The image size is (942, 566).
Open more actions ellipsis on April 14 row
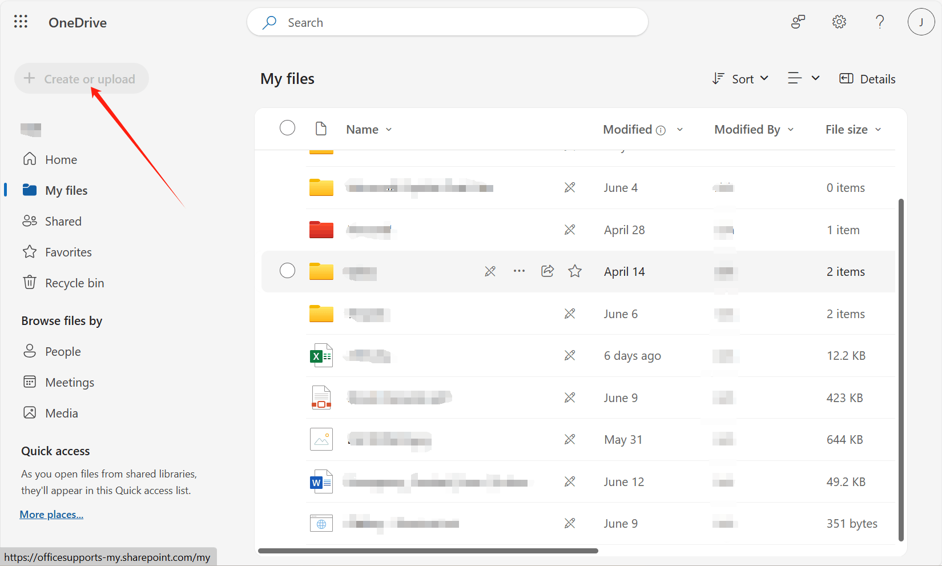[x=519, y=271]
